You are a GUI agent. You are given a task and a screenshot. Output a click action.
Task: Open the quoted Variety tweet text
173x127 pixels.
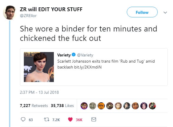(x=106, y=64)
